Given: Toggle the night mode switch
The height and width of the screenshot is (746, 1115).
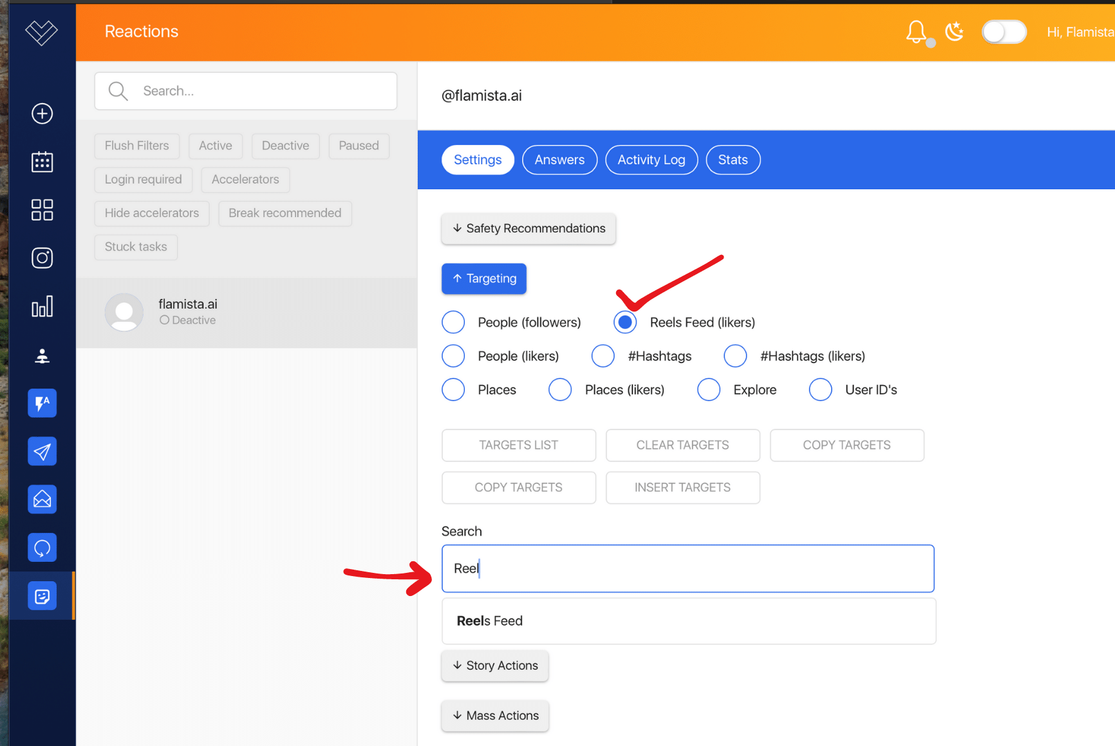Looking at the screenshot, I should point(1004,32).
